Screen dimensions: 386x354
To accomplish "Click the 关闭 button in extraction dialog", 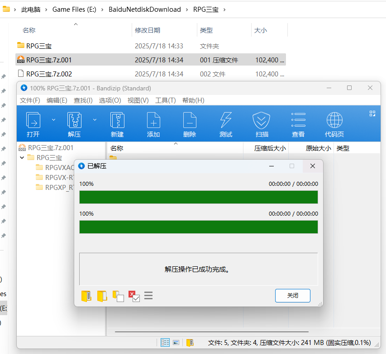I will tap(292, 295).
